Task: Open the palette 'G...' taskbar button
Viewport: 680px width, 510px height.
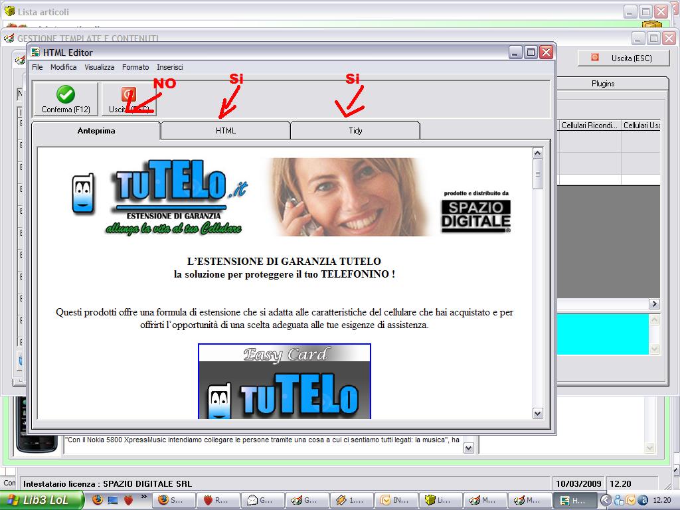Action: coord(308,500)
